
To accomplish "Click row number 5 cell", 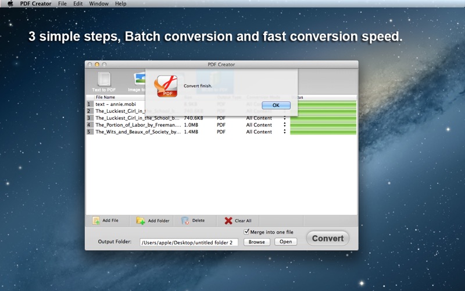I will coord(90,132).
